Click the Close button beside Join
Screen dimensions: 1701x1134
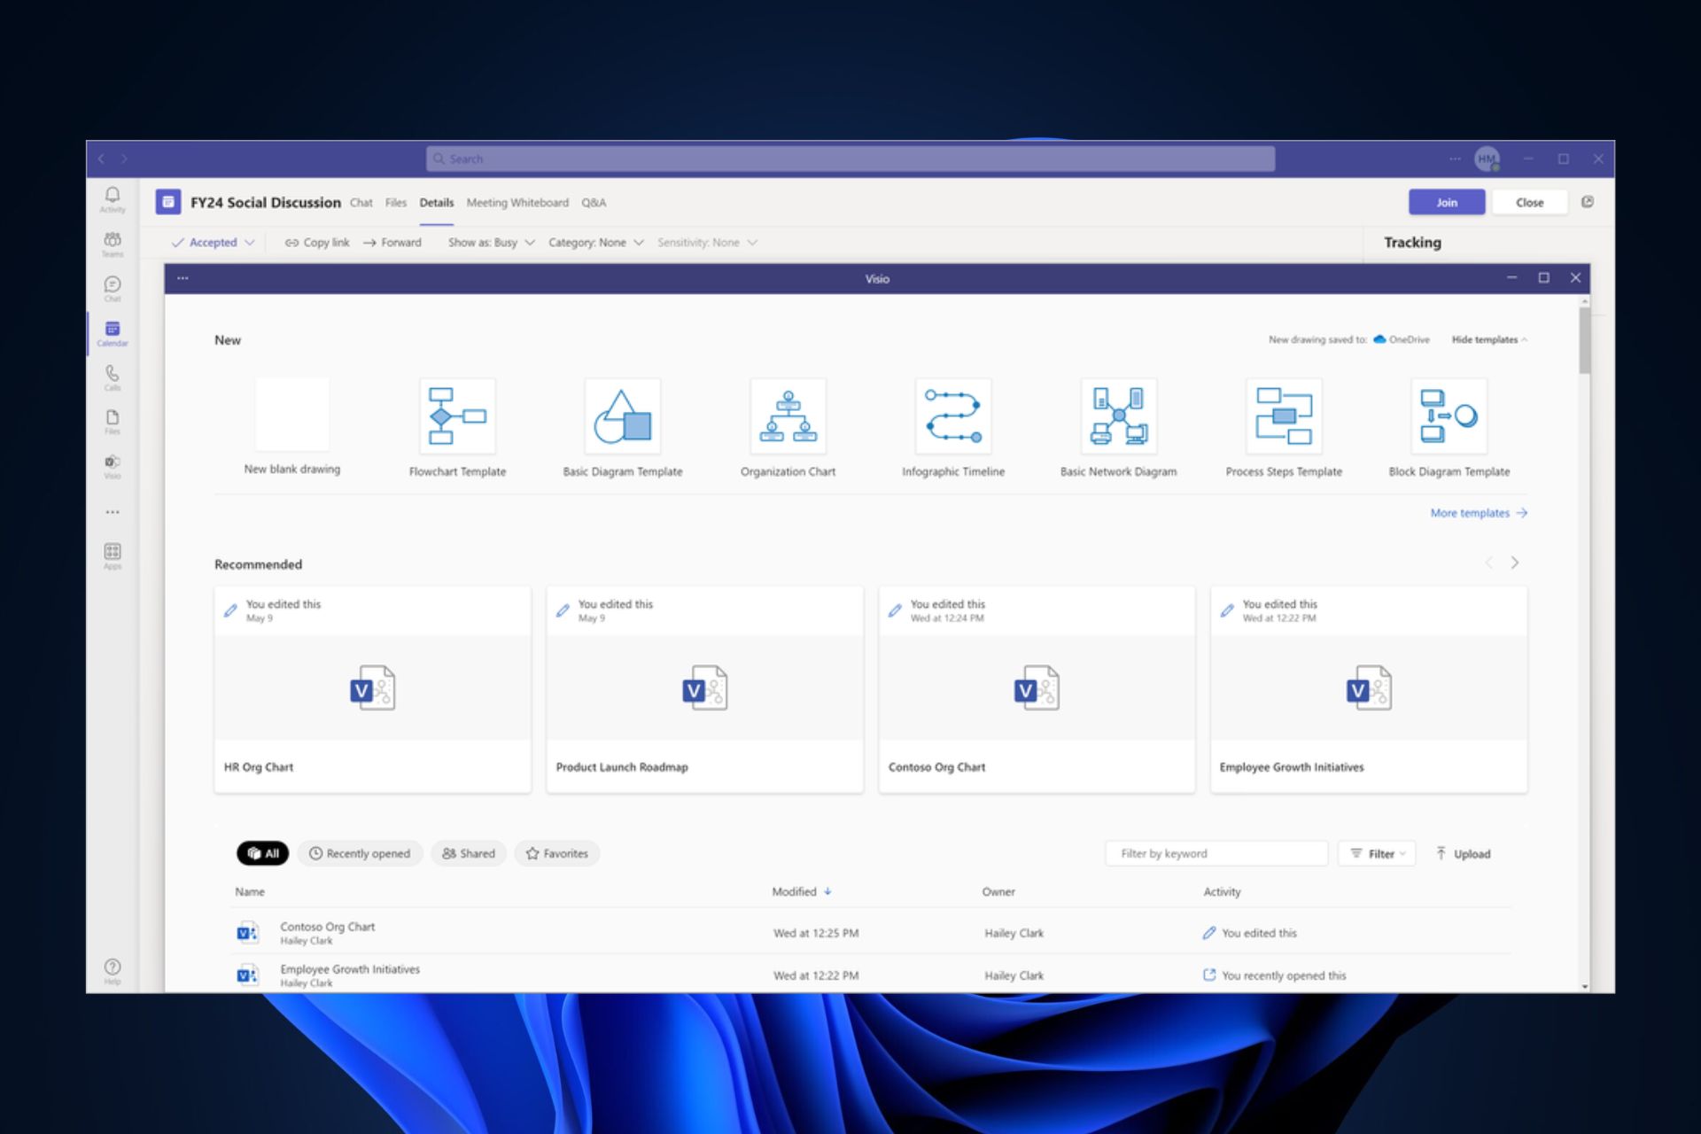point(1529,202)
